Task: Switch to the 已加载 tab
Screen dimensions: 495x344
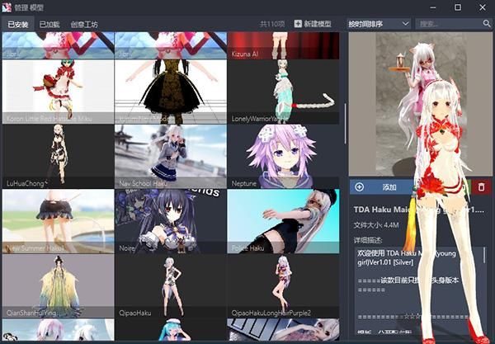Action: 49,24
